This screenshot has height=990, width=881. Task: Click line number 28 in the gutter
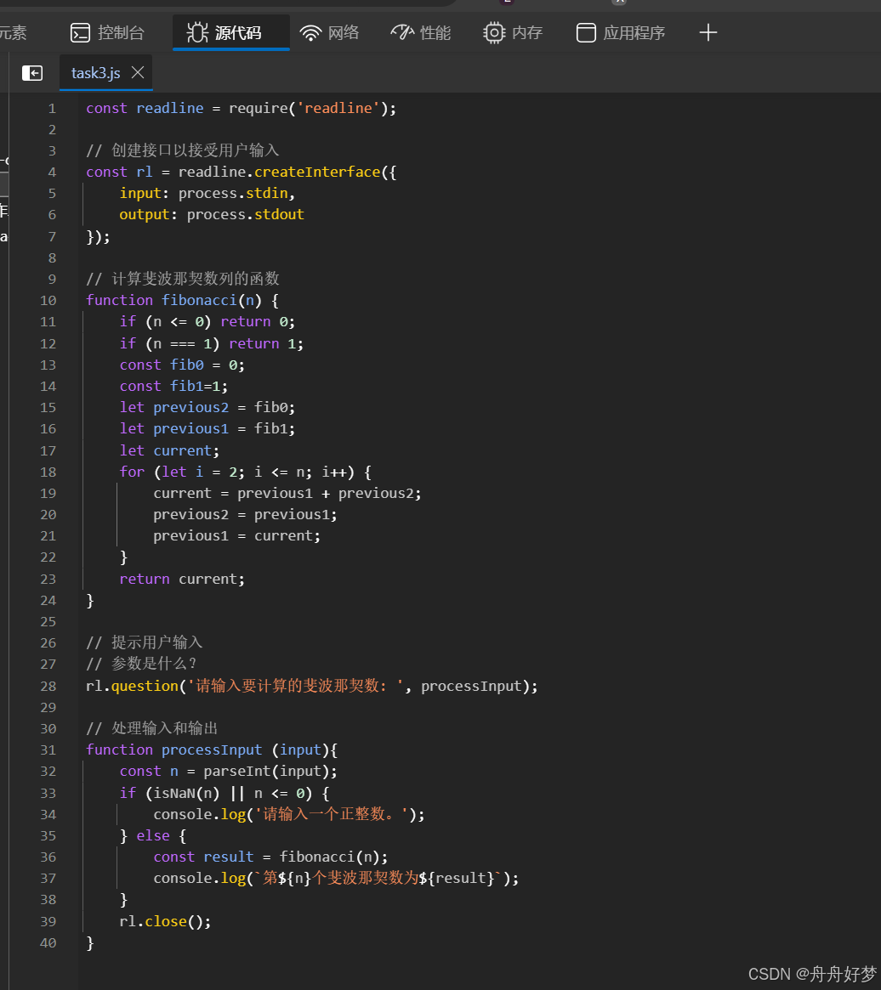[x=48, y=687]
